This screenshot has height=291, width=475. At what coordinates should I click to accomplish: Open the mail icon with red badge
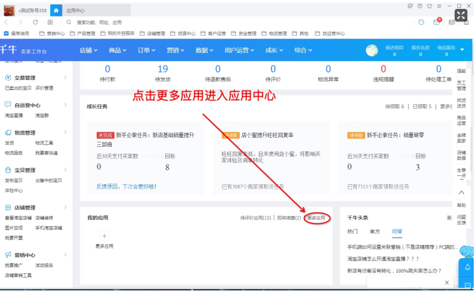tap(437, 22)
